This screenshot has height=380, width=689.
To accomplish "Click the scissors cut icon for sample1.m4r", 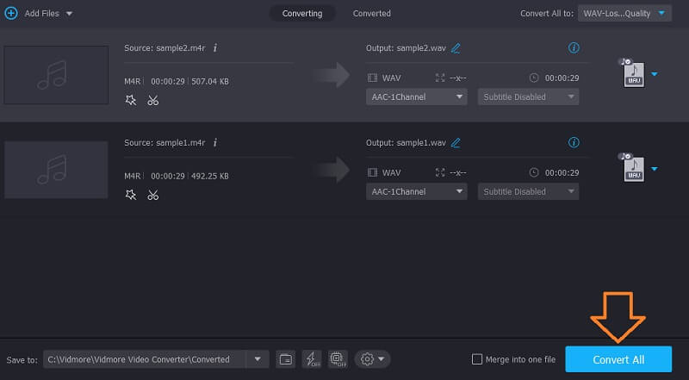I will (152, 195).
